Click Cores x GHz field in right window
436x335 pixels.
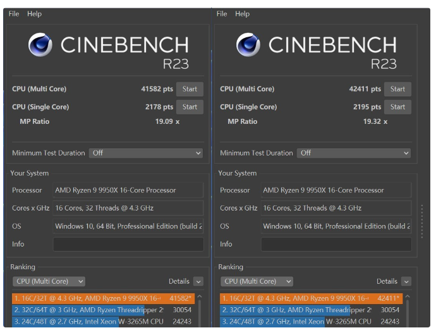[336, 208]
